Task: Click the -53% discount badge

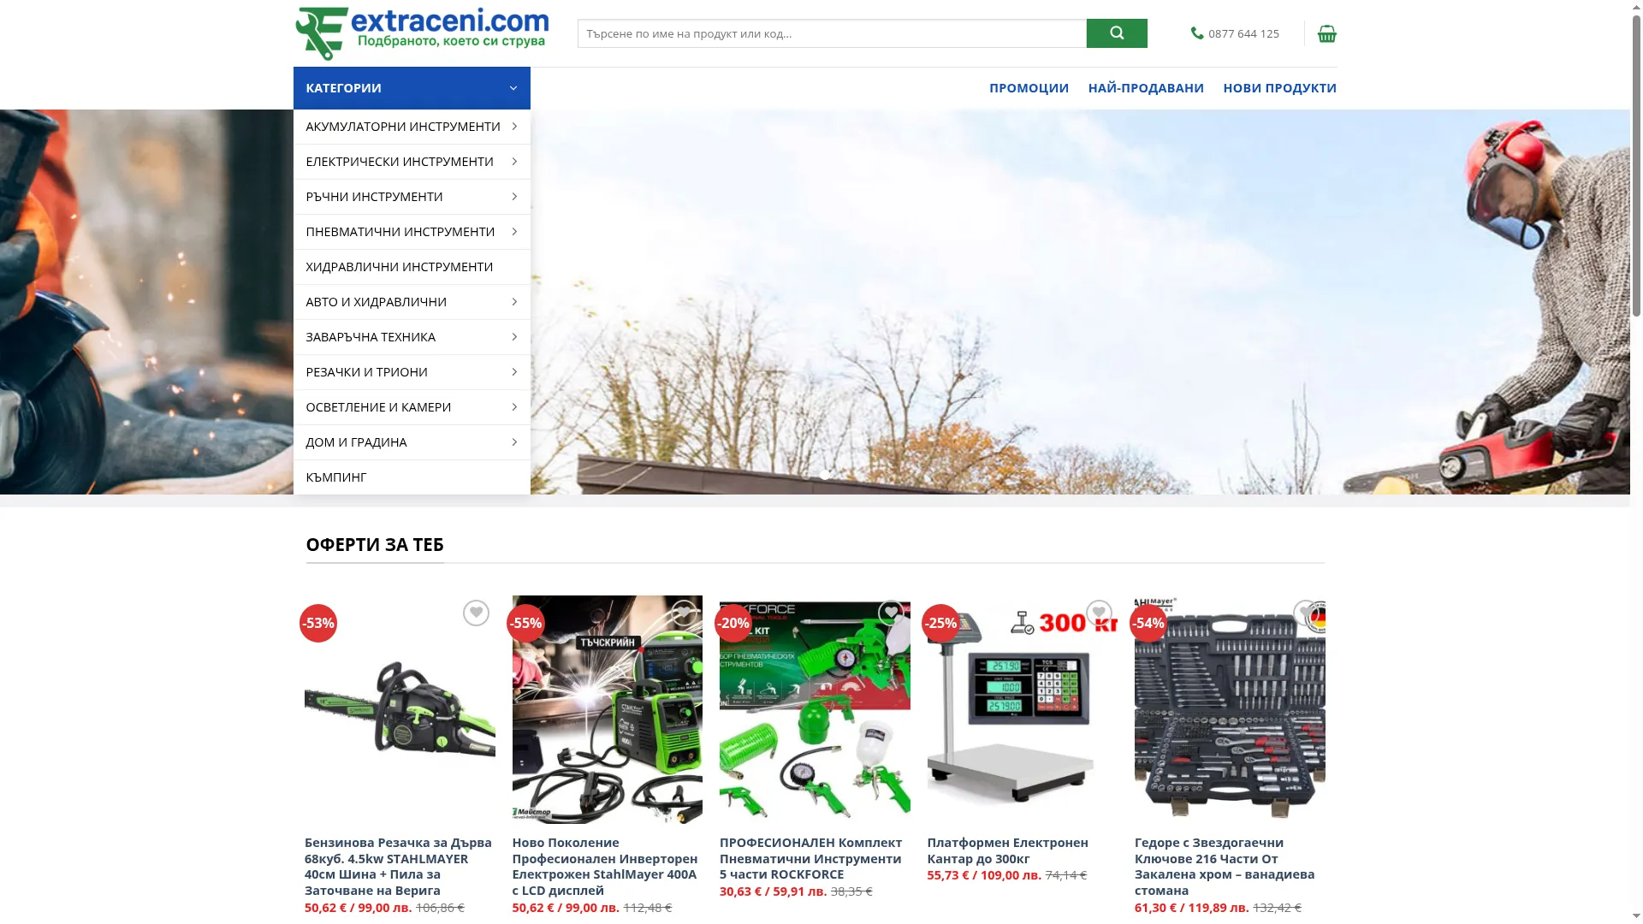Action: (x=318, y=623)
